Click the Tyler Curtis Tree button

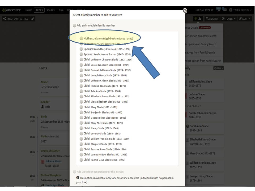(15, 19)
